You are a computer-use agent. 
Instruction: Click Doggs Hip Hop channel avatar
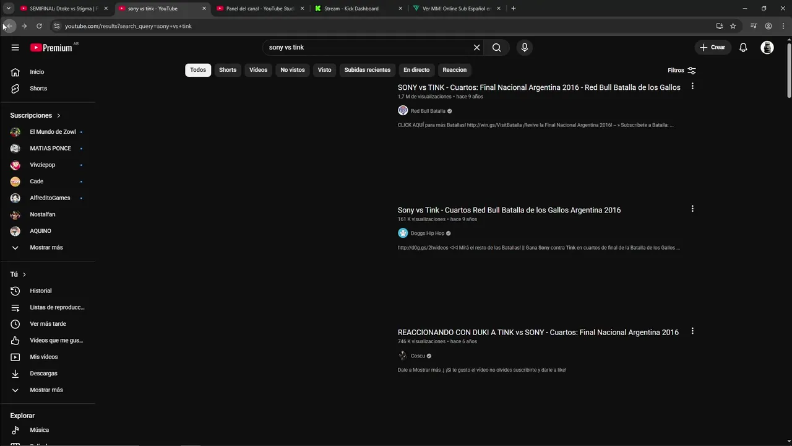403,234
